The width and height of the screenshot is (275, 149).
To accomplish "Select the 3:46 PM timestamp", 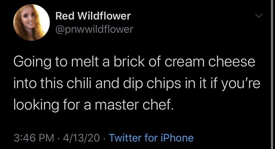I will coord(34,138).
